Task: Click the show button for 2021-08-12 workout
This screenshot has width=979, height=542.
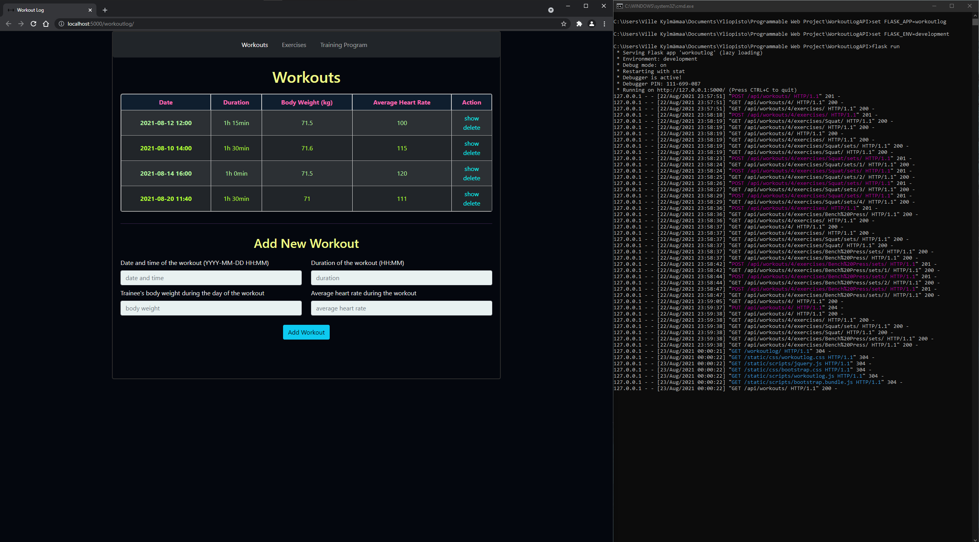Action: point(471,118)
